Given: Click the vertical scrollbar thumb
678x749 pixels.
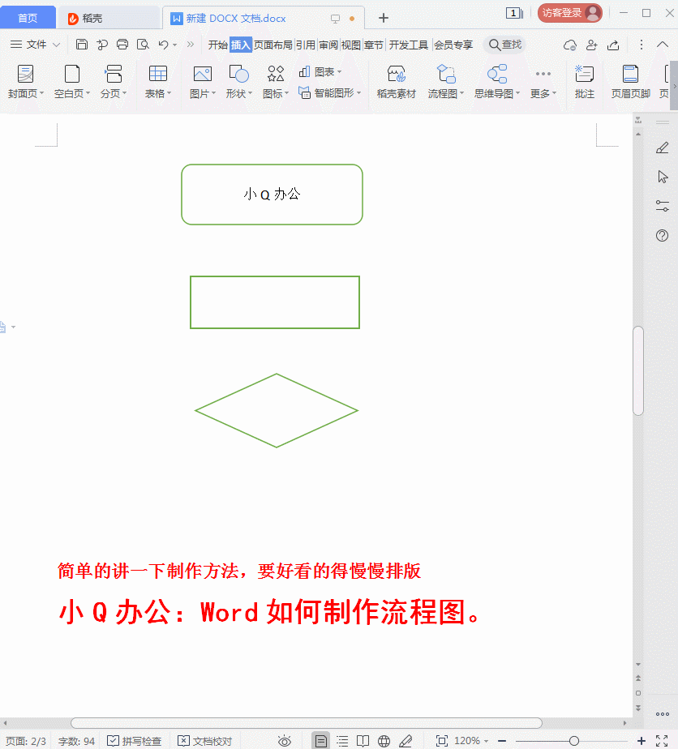Looking at the screenshot, I should click(638, 370).
